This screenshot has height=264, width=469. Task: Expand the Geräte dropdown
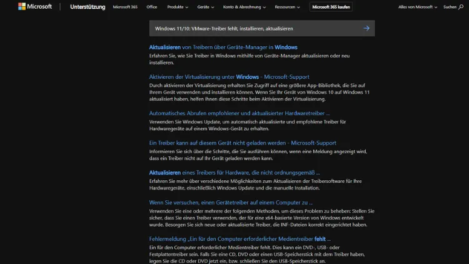(x=206, y=7)
